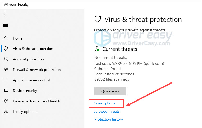
Task: View Allowed threats link
Action: [x=107, y=111]
